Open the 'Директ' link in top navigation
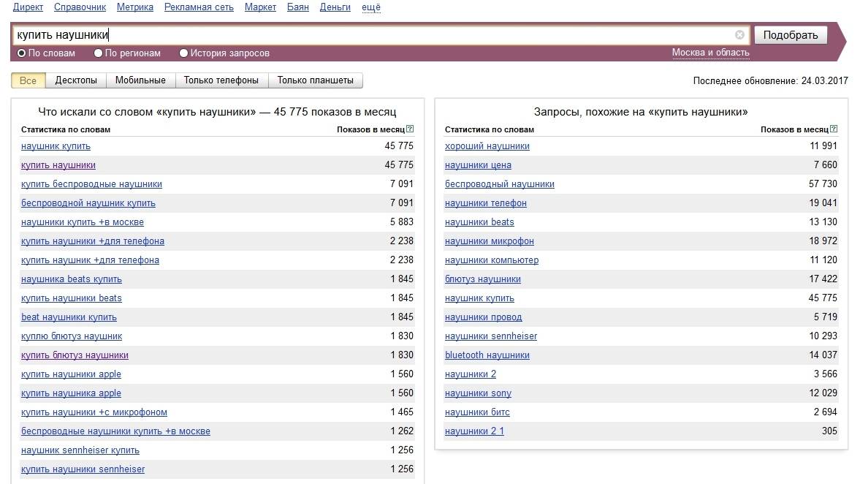The height and width of the screenshot is (484, 860). coord(28,7)
